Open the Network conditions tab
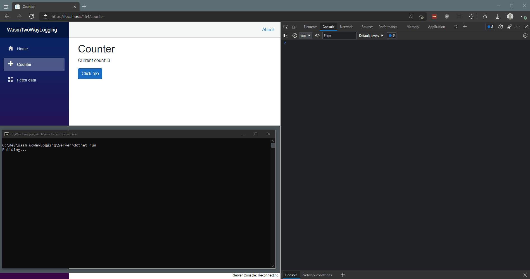This screenshot has width=530, height=279. click(317, 275)
